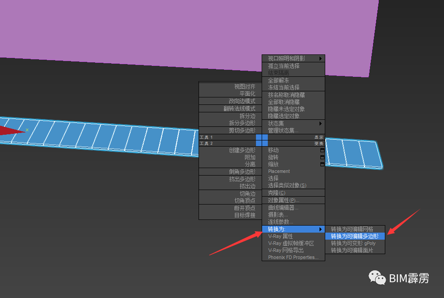
Task: Open V-Ray 虚拟帧缓冲区
Action: tap(293, 243)
